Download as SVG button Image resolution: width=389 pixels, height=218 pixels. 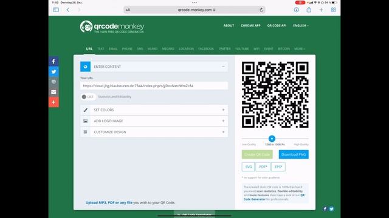click(248, 167)
